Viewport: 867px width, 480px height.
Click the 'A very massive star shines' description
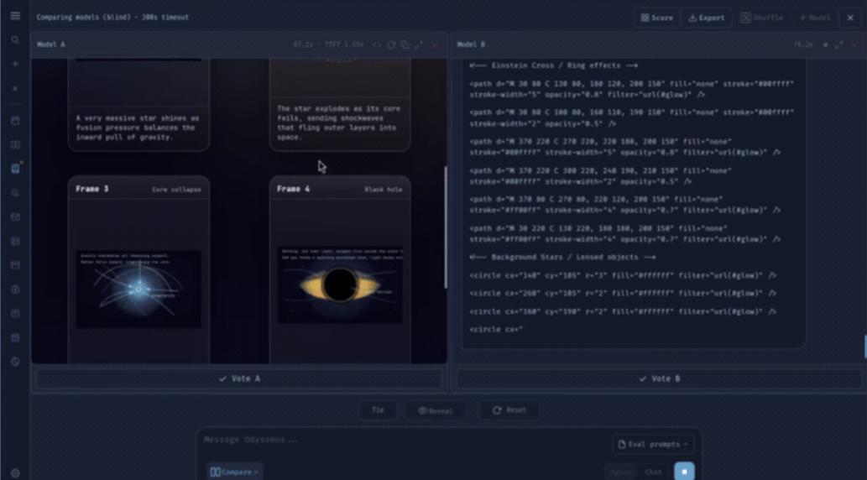coord(137,128)
